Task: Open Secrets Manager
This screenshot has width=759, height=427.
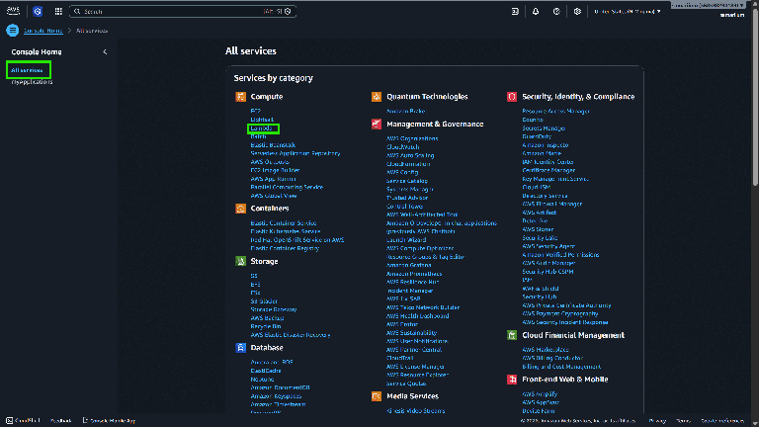Action: pyautogui.click(x=544, y=128)
